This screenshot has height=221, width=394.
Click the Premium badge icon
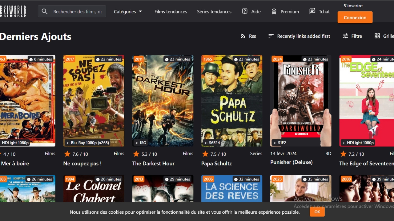pyautogui.click(x=274, y=11)
